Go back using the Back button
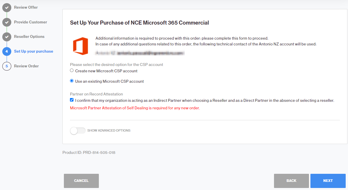The width and height of the screenshot is (348, 190). (291, 181)
